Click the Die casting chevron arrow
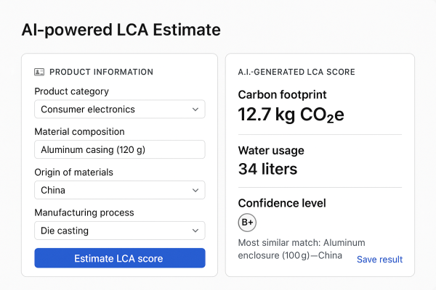Screen dimensions: 436x290 pyautogui.click(x=195, y=231)
